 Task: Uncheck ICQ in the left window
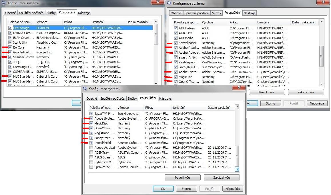tap(10, 62)
